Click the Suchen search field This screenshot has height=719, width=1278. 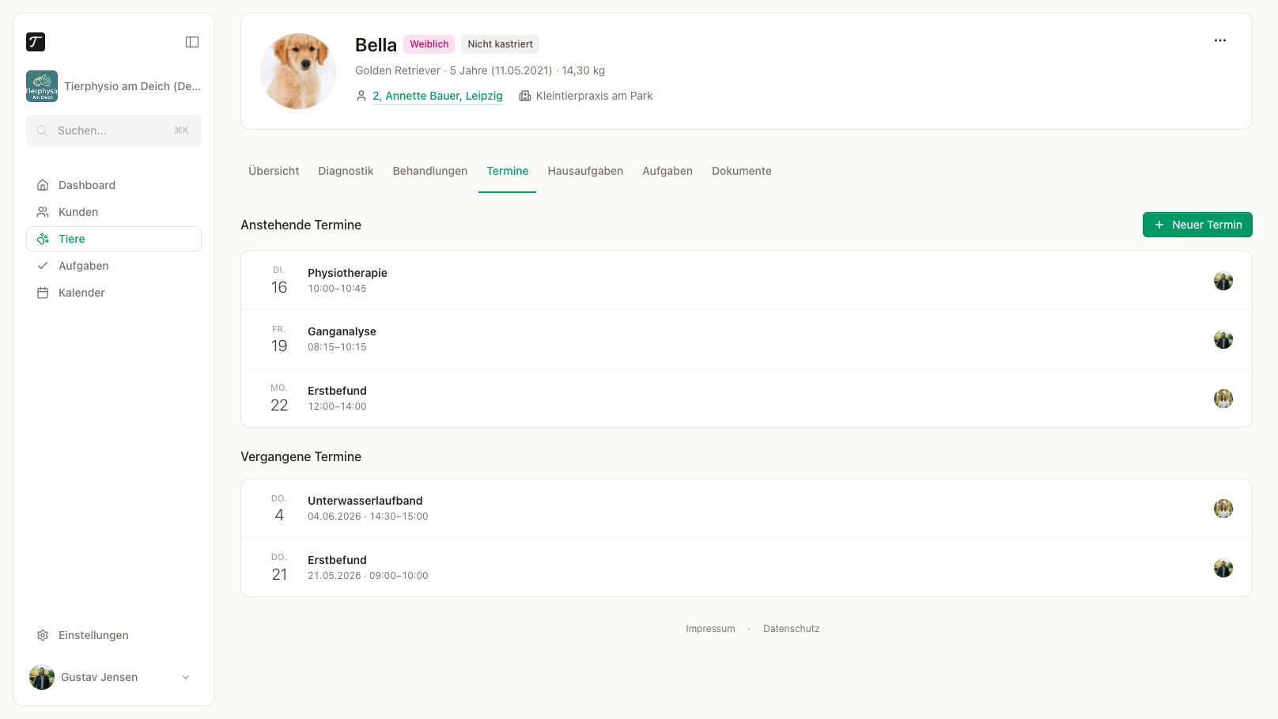pos(114,131)
